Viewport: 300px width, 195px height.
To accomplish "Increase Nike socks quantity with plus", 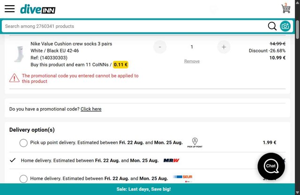I will 224,47.
